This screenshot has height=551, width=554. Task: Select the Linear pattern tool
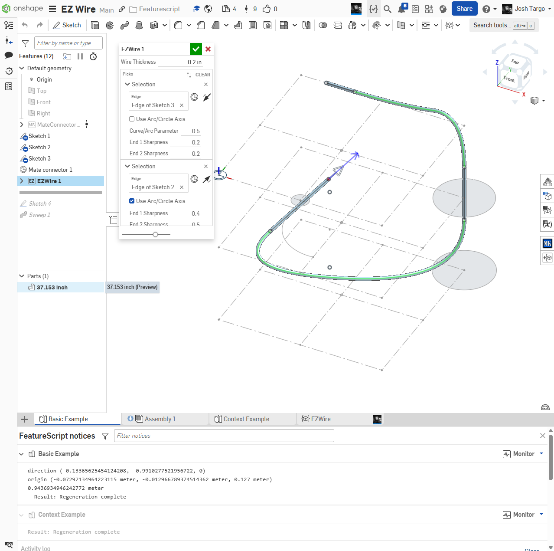tap(284, 25)
